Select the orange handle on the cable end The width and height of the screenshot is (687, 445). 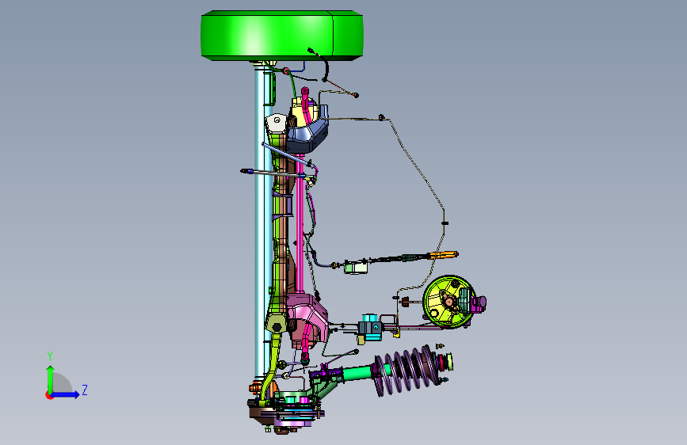pos(444,255)
